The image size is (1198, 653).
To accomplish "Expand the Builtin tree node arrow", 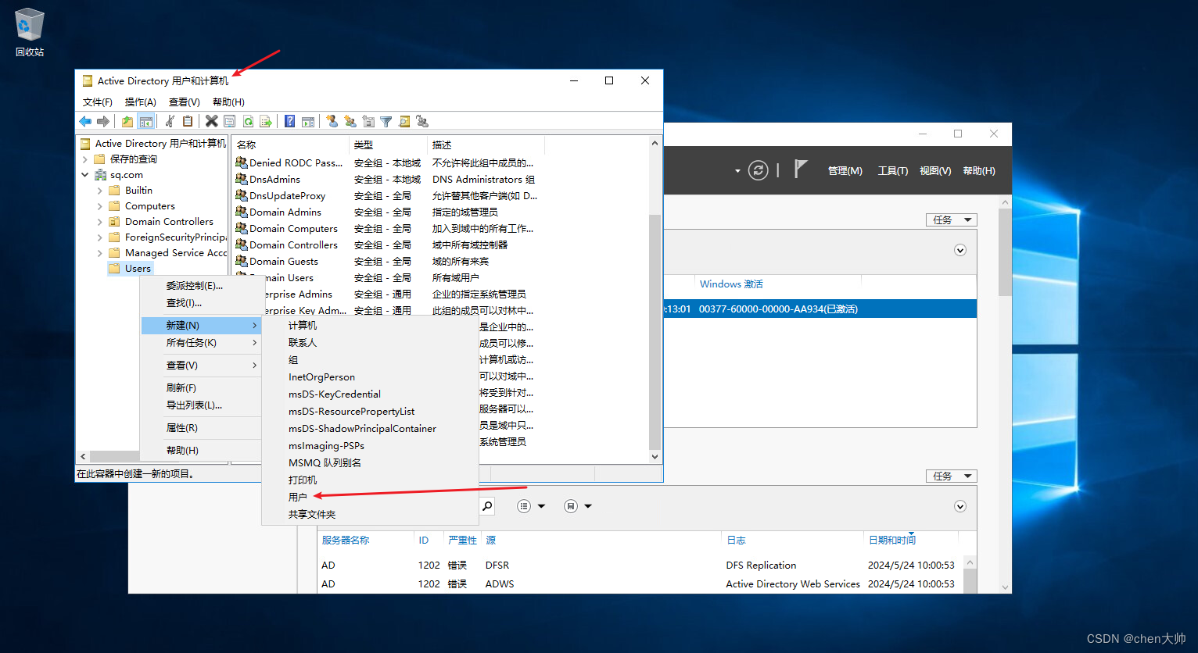I will pos(100,191).
